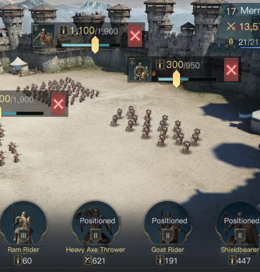Viewport: 260px width, 272px height.
Task: Click the troop bar of the 300/950 squad
Action: coord(187,79)
